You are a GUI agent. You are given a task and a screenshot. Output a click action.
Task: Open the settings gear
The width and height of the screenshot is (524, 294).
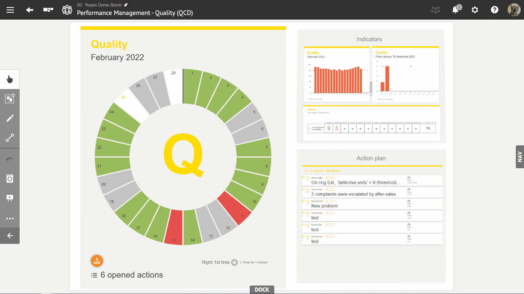tap(475, 10)
